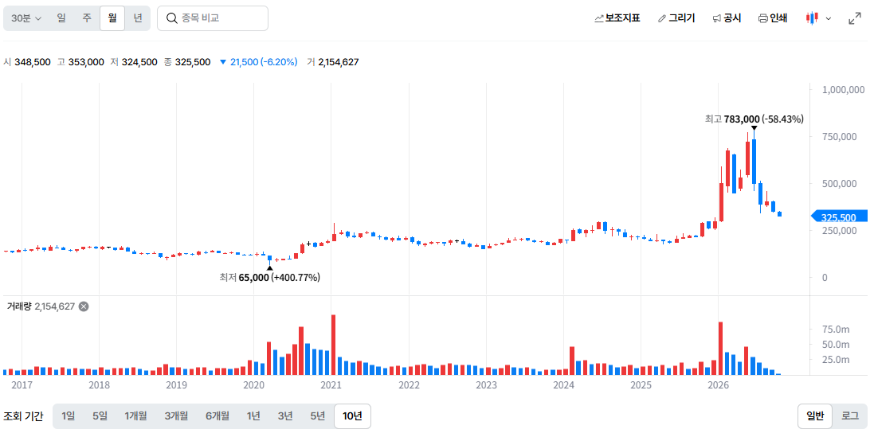Click the 500,000 price axis label
874x437 pixels.
click(x=840, y=184)
